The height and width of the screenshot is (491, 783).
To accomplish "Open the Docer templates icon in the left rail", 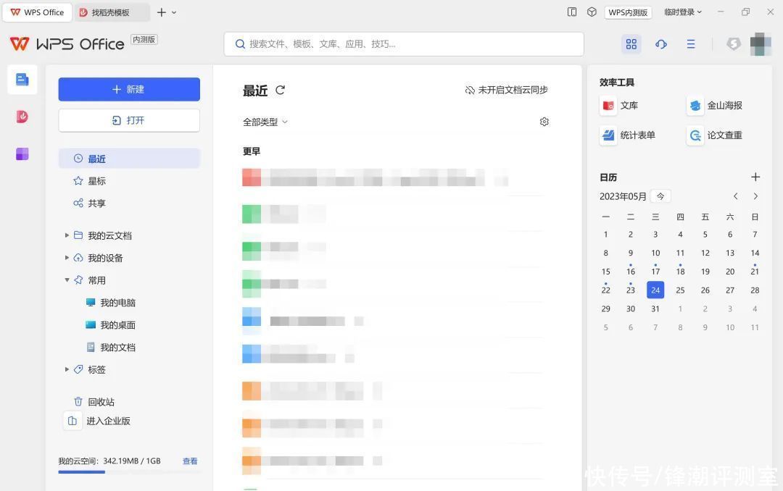I will pyautogui.click(x=22, y=117).
